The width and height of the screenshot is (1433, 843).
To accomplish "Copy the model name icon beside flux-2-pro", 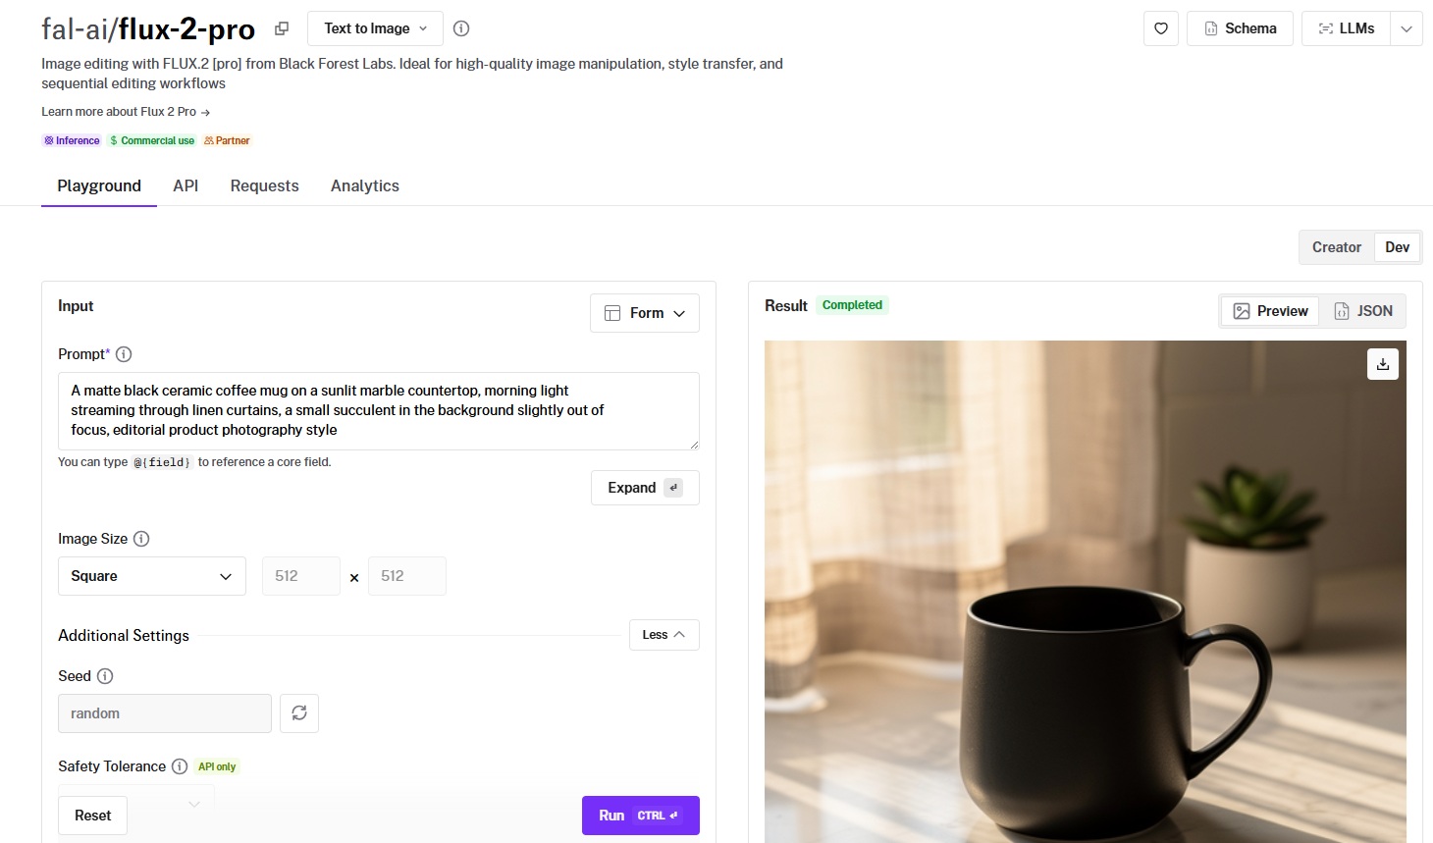I will coord(282,28).
